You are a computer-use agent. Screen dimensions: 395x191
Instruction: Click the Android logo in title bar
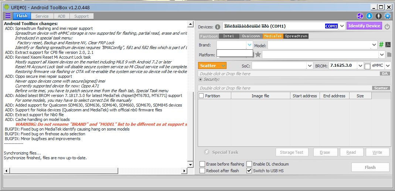7,7
